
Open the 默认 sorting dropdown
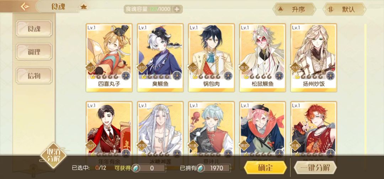pos(344,9)
